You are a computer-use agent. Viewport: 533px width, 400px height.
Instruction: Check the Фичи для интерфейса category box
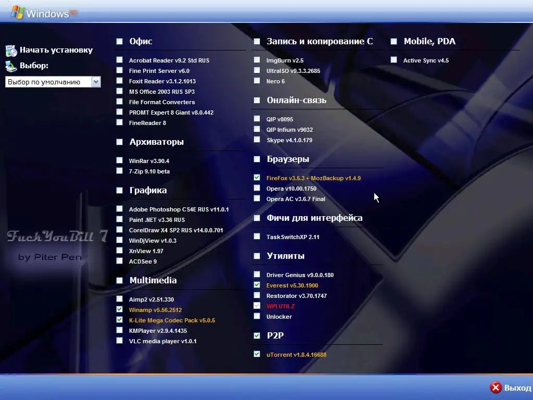coord(257,218)
